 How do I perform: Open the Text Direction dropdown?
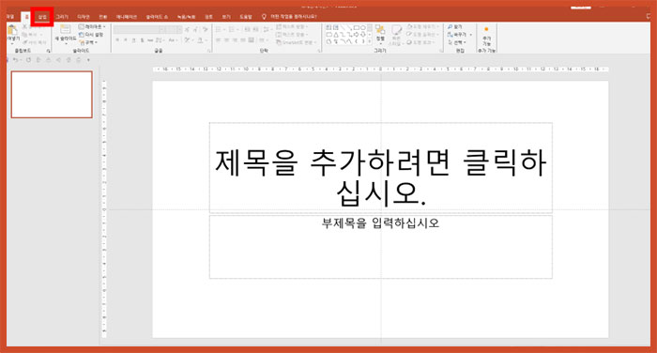click(291, 27)
